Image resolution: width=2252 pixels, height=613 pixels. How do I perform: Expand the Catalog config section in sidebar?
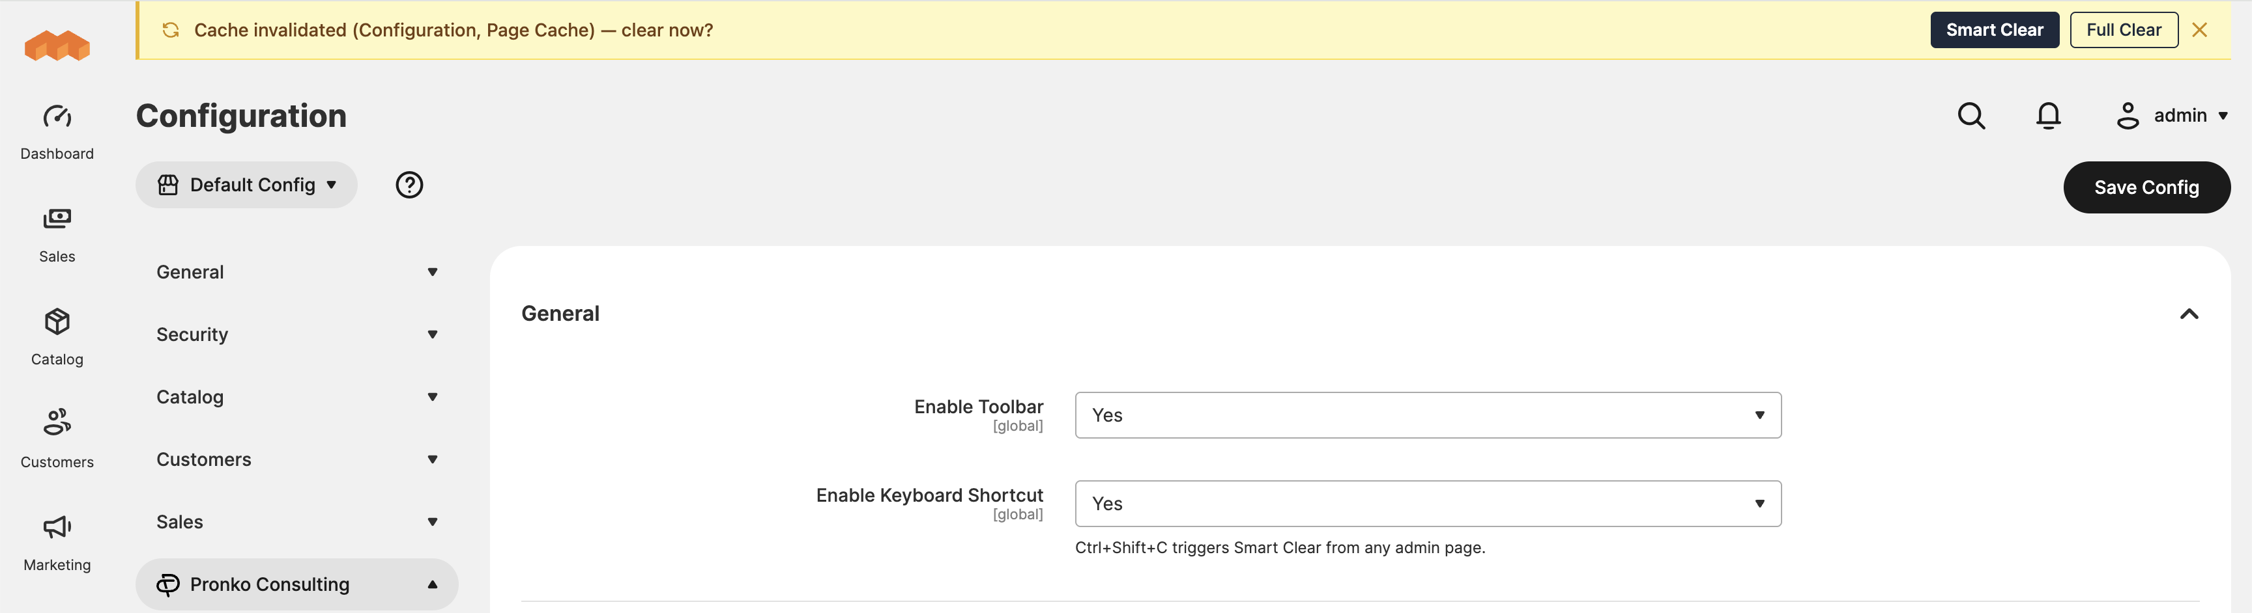pyautogui.click(x=296, y=398)
